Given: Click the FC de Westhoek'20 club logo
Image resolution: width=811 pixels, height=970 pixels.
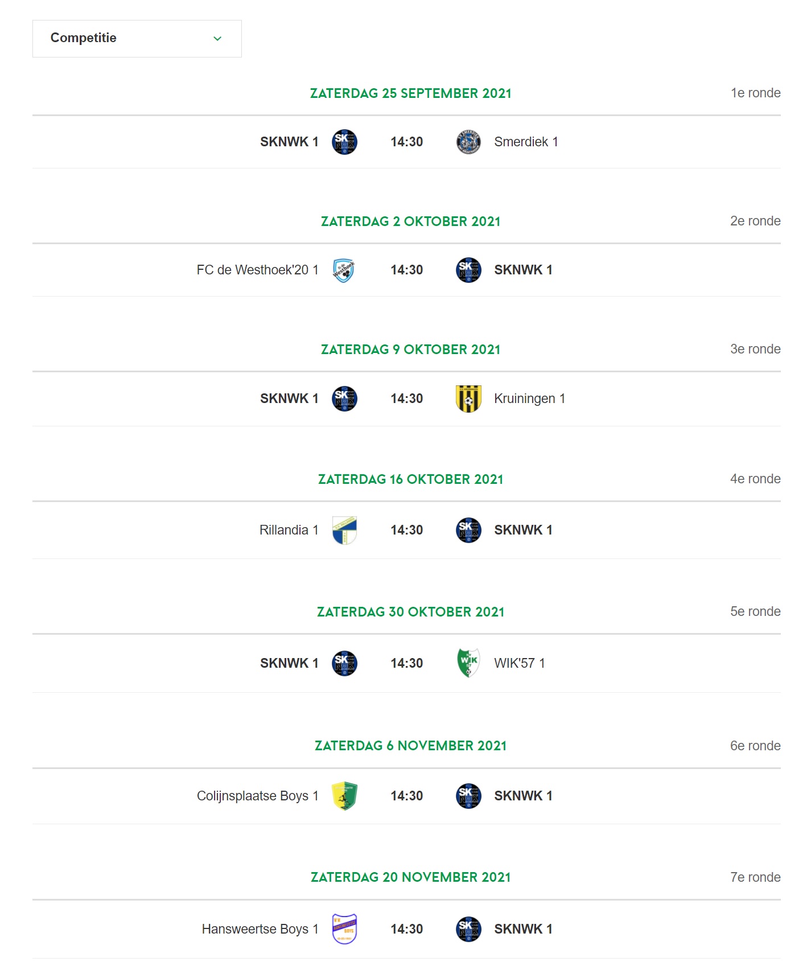Looking at the screenshot, I should coord(344,270).
